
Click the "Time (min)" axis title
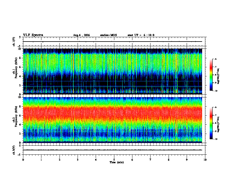pos(117,162)
